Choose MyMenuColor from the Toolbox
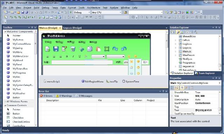 pos(20,56)
